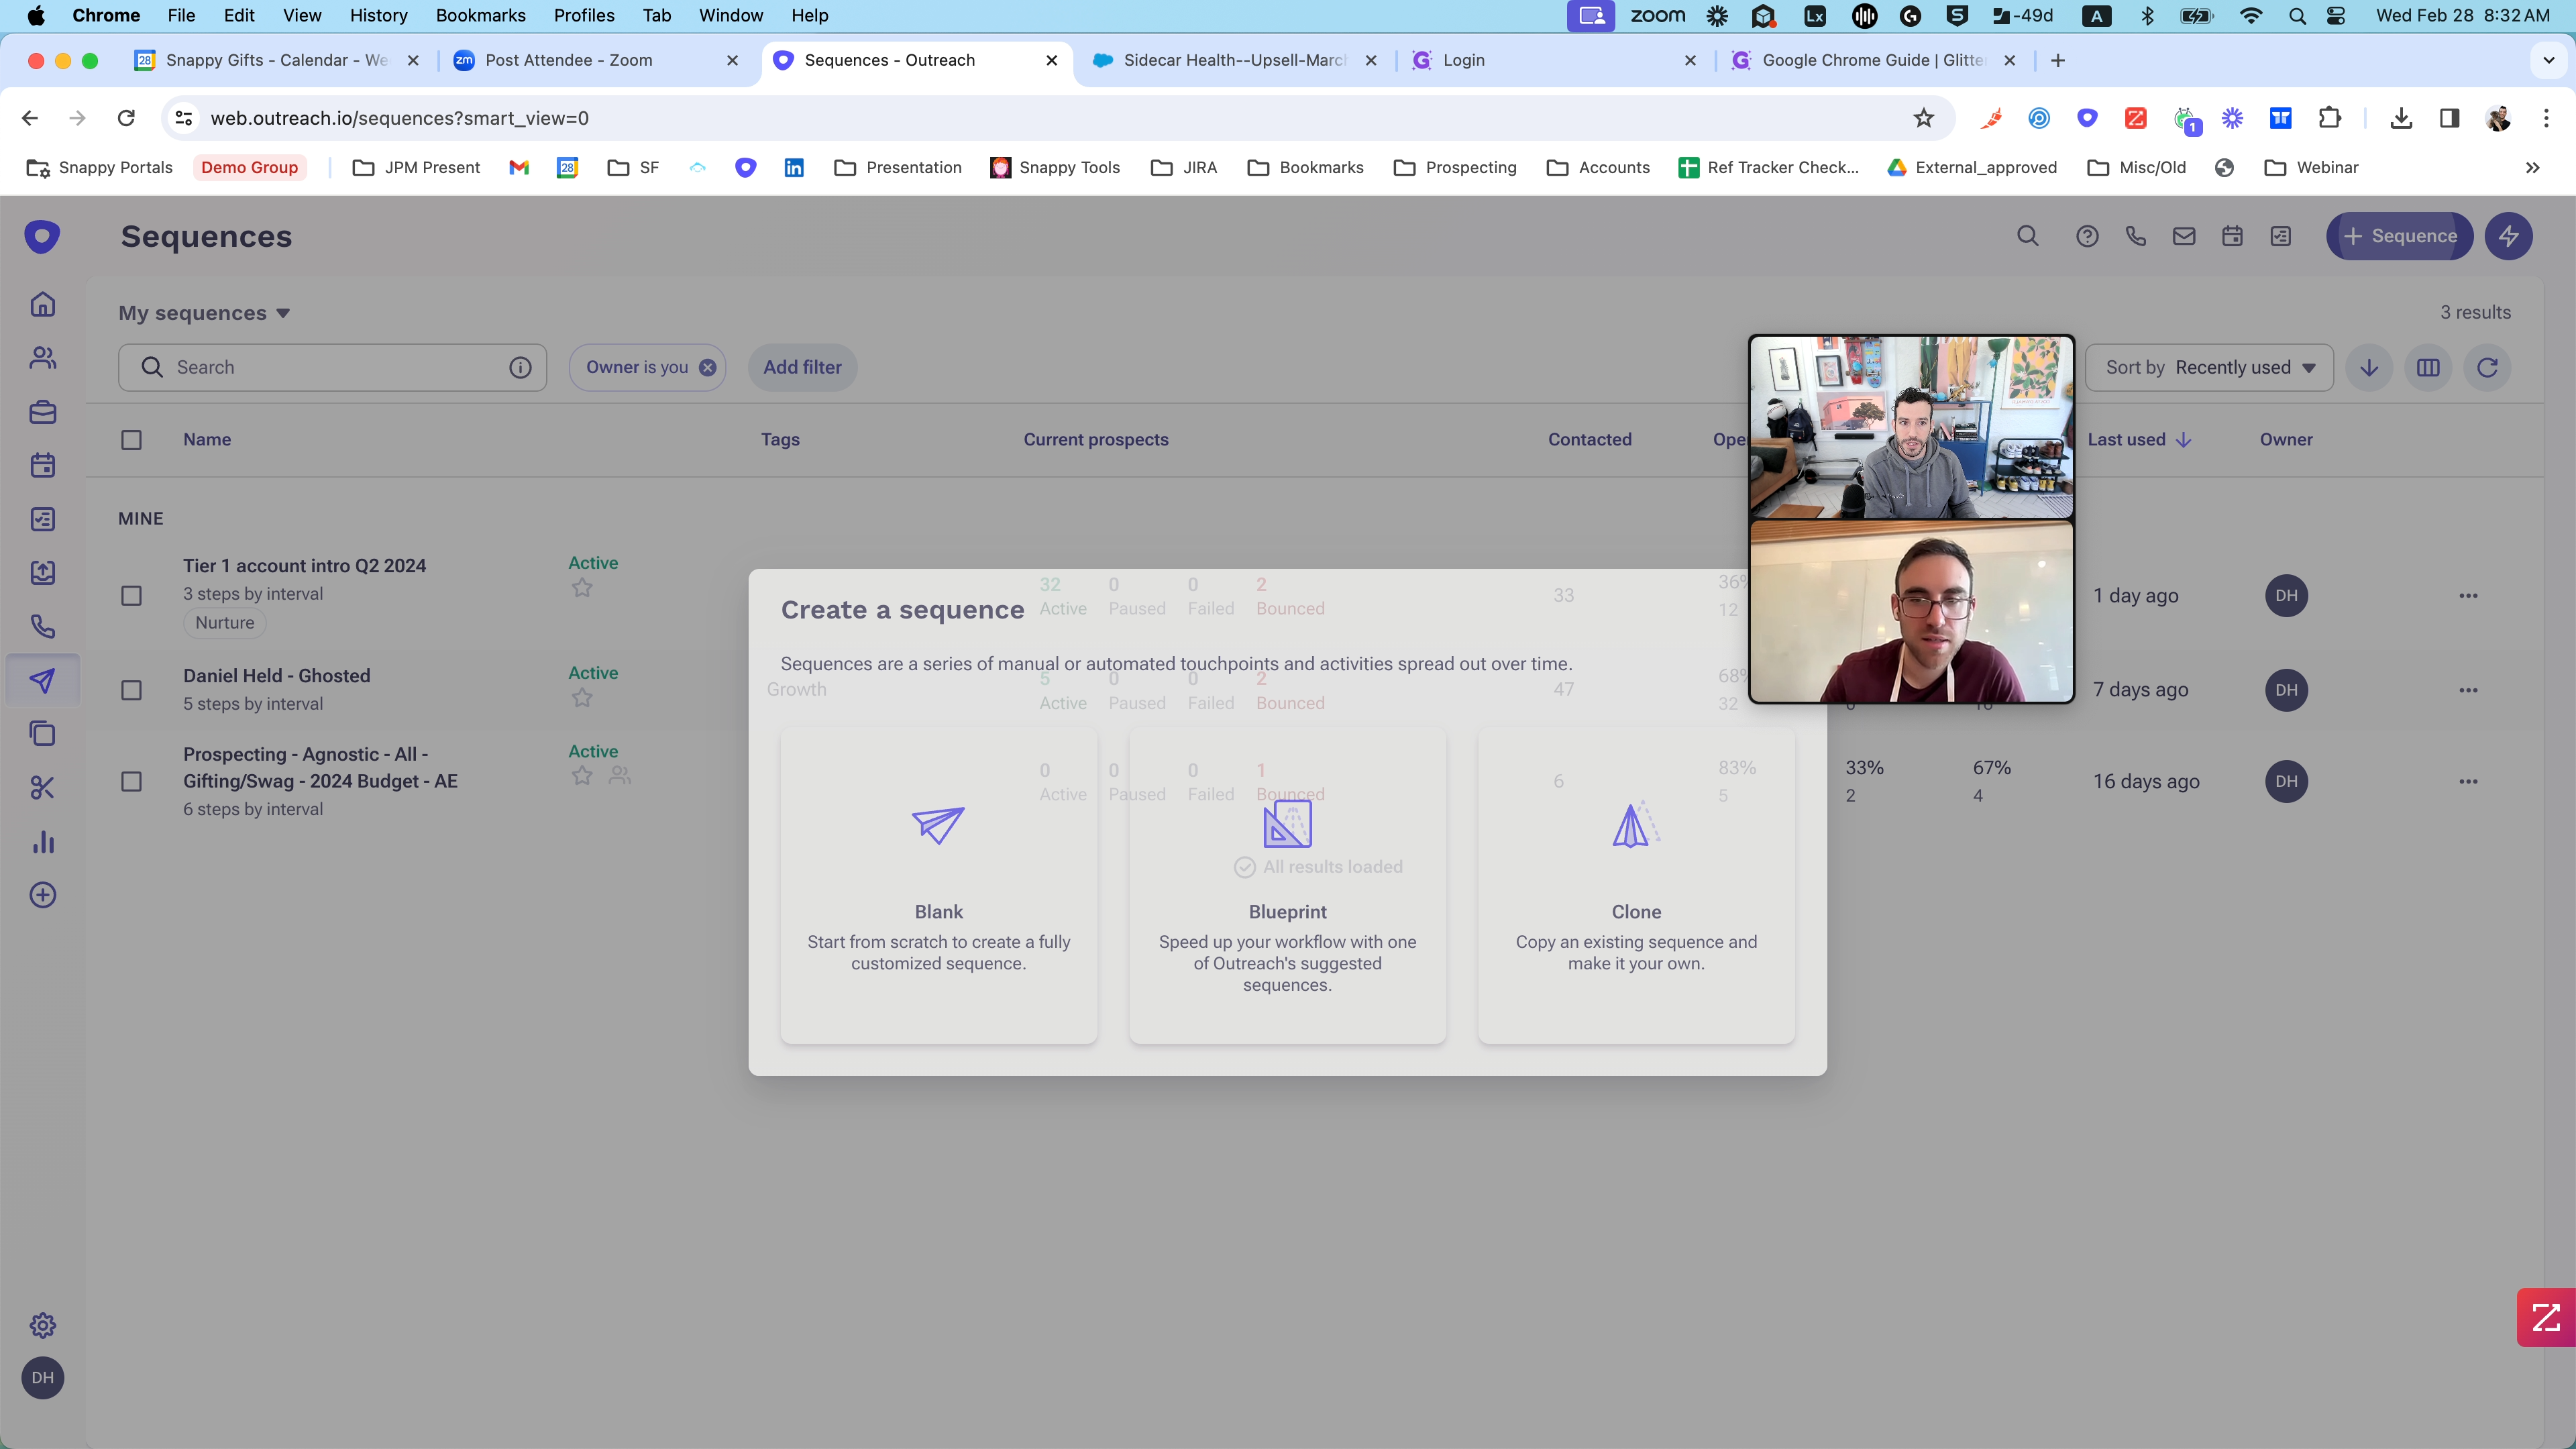
Task: Click the lightning bolt quick action button
Action: [2508, 236]
